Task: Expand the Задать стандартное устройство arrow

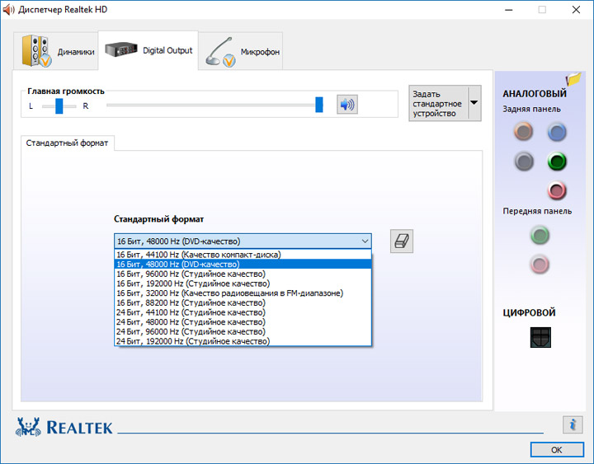Action: point(474,103)
